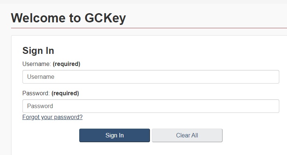Image resolution: width=287 pixels, height=155 pixels.
Task: Reset the form using Clear All
Action: 187,135
